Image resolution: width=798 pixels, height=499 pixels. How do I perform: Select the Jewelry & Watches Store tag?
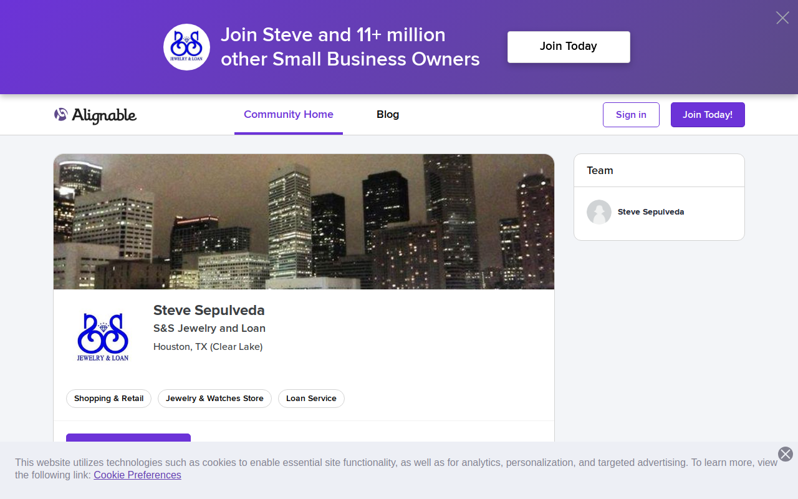(x=214, y=399)
